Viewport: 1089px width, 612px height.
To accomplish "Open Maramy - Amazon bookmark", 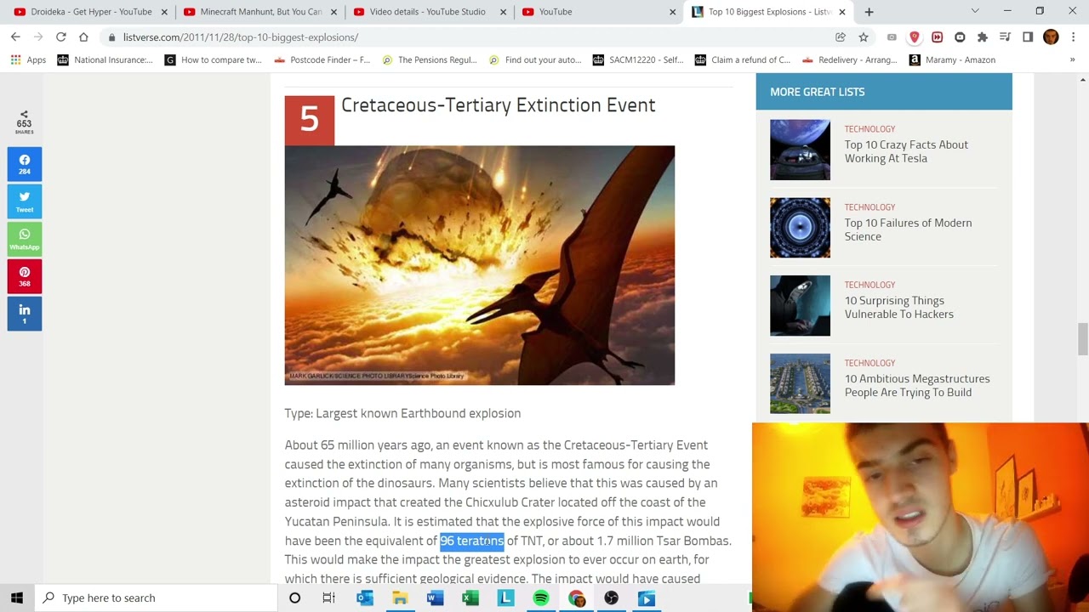I will (x=952, y=60).
